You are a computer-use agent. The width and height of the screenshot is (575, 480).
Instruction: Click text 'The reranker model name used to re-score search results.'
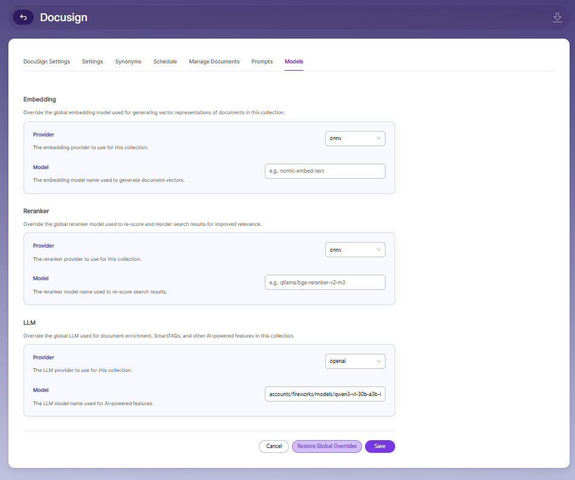point(100,292)
